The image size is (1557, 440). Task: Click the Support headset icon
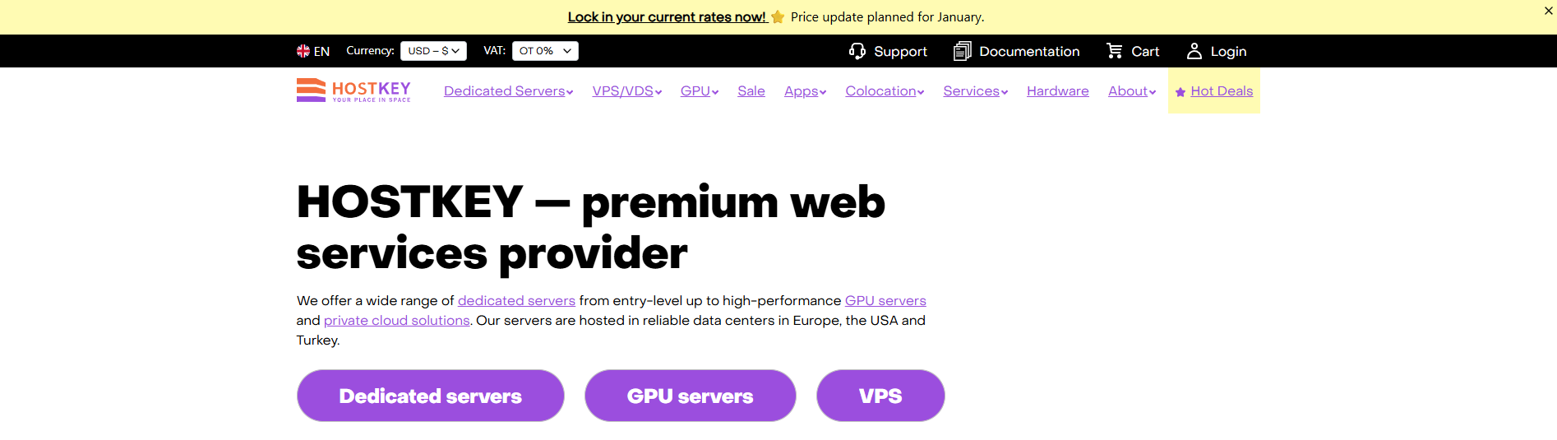coord(857,51)
